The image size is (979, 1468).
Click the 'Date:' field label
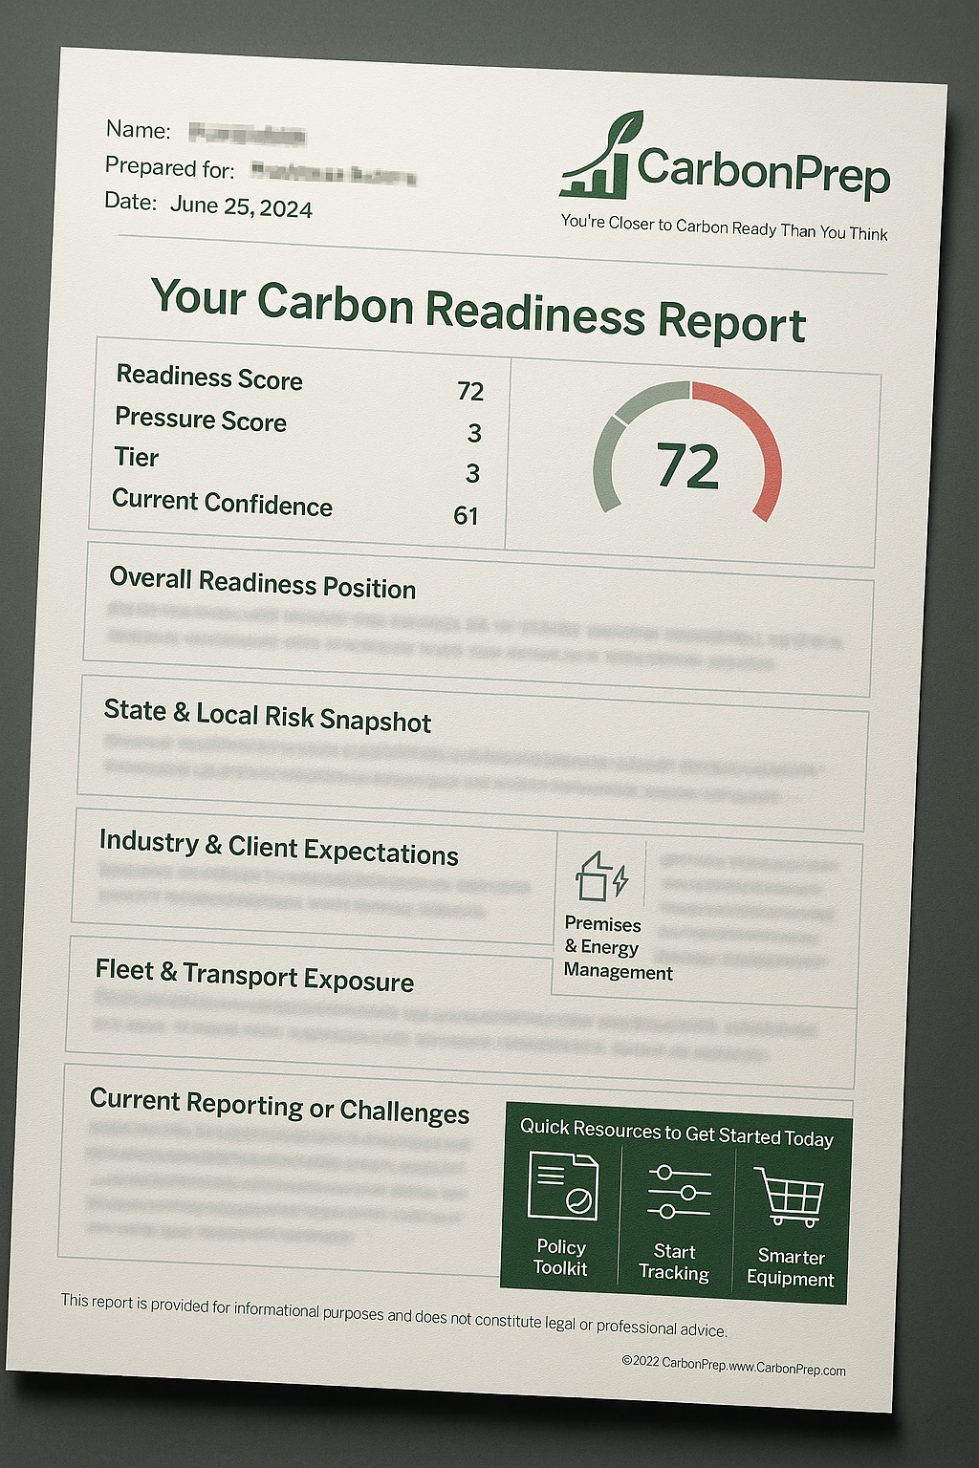pyautogui.click(x=131, y=202)
